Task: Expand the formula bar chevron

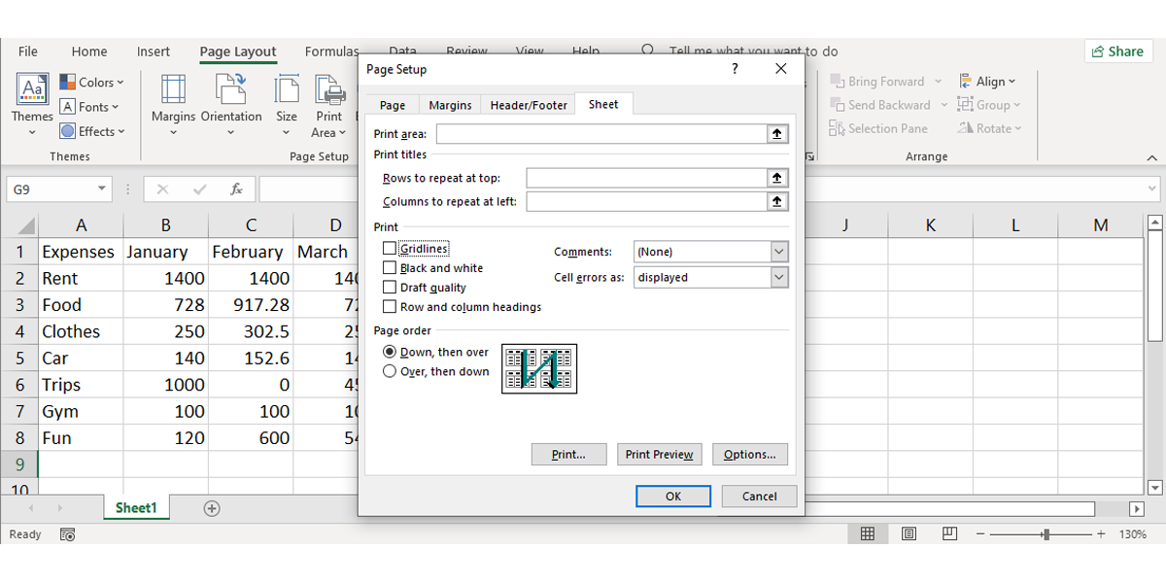Action: 1152,189
